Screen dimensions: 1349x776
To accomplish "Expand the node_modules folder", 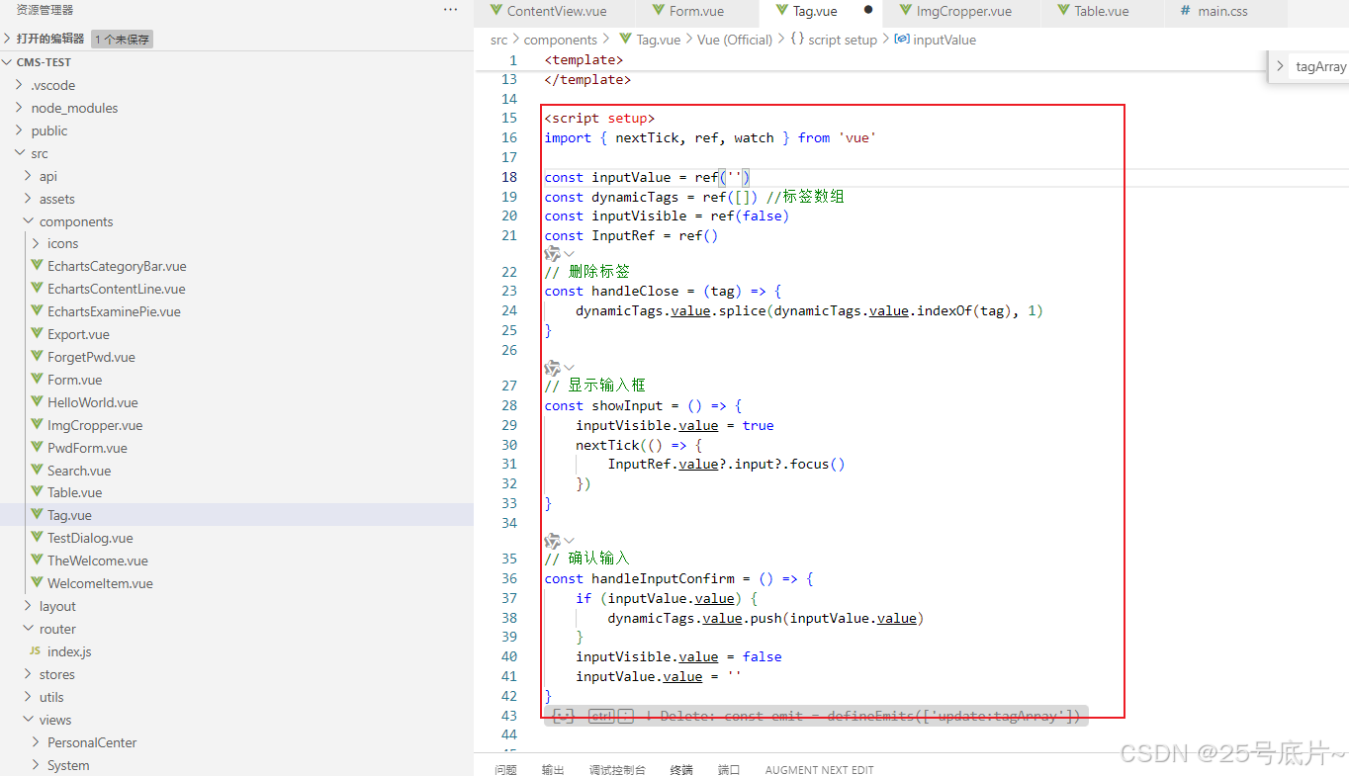I will pyautogui.click(x=19, y=108).
